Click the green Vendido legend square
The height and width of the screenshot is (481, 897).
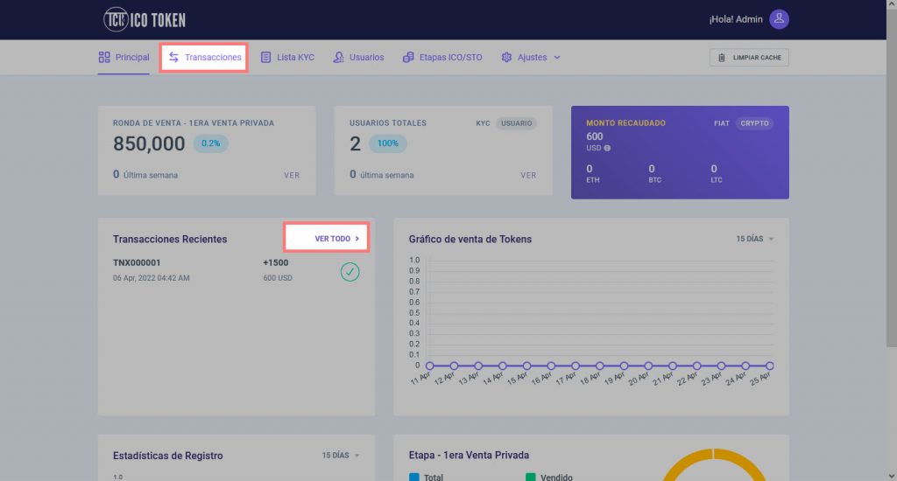click(530, 477)
